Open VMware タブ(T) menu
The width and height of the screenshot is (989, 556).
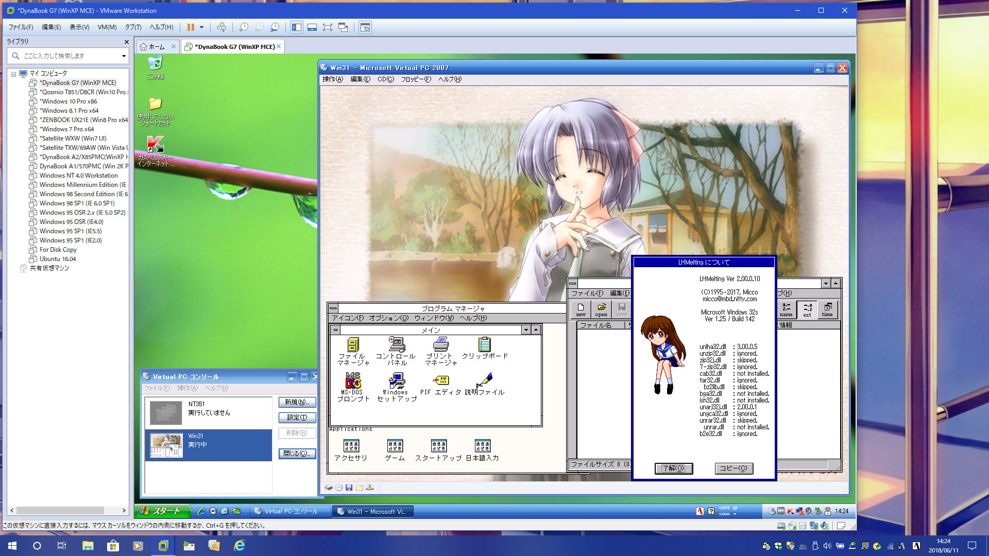pos(133,27)
